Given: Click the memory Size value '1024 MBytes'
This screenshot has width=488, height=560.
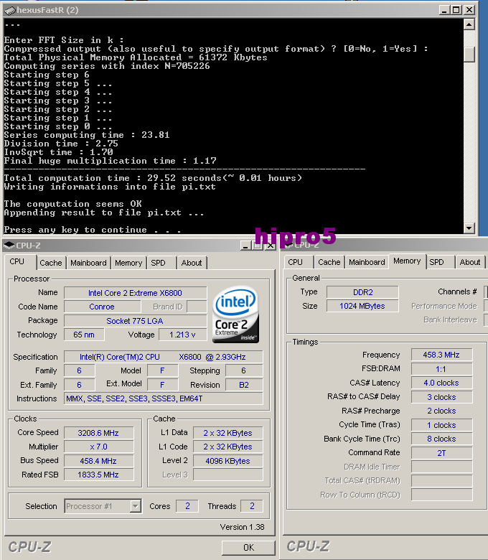Looking at the screenshot, I should point(362,306).
